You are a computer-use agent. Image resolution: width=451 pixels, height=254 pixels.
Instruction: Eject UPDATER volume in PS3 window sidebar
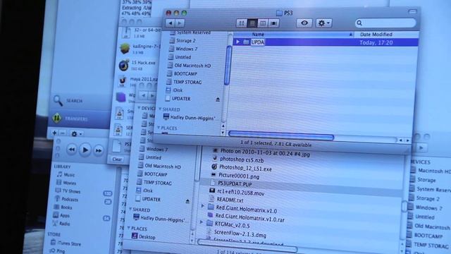(x=218, y=99)
